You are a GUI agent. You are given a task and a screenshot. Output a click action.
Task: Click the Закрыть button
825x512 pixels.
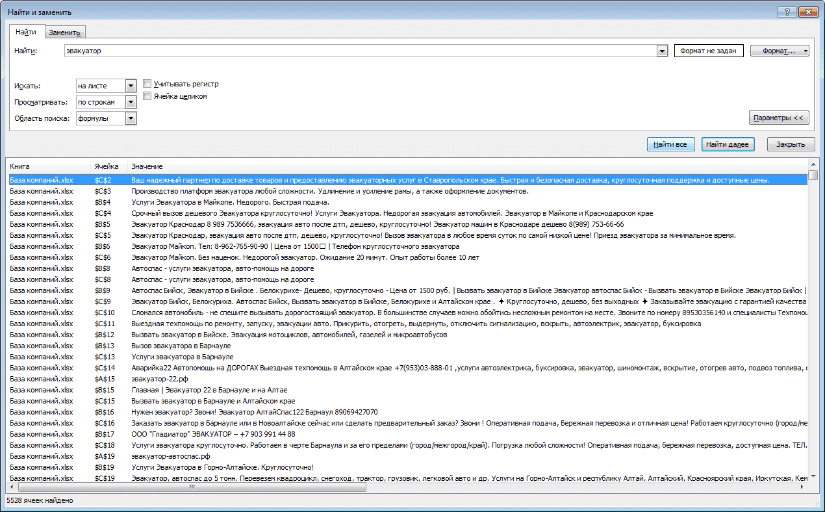tap(791, 144)
